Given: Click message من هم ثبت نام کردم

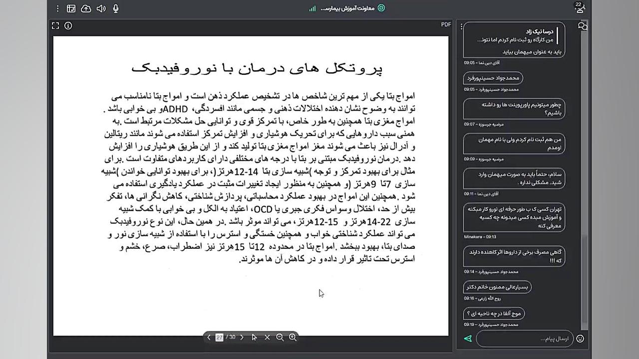Looking at the screenshot, I should (514, 144).
